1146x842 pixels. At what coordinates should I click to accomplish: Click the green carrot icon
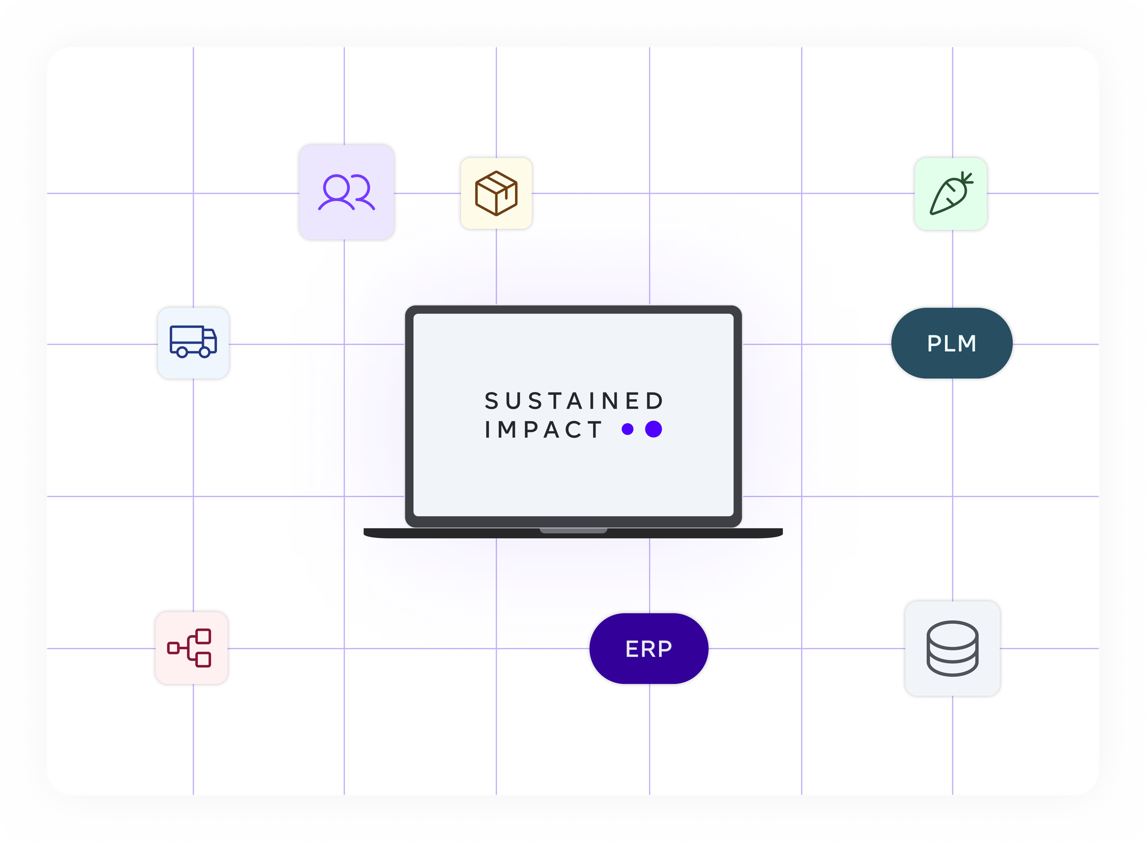[x=950, y=194]
